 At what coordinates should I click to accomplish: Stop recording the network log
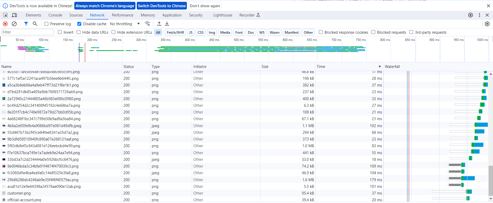5,24
